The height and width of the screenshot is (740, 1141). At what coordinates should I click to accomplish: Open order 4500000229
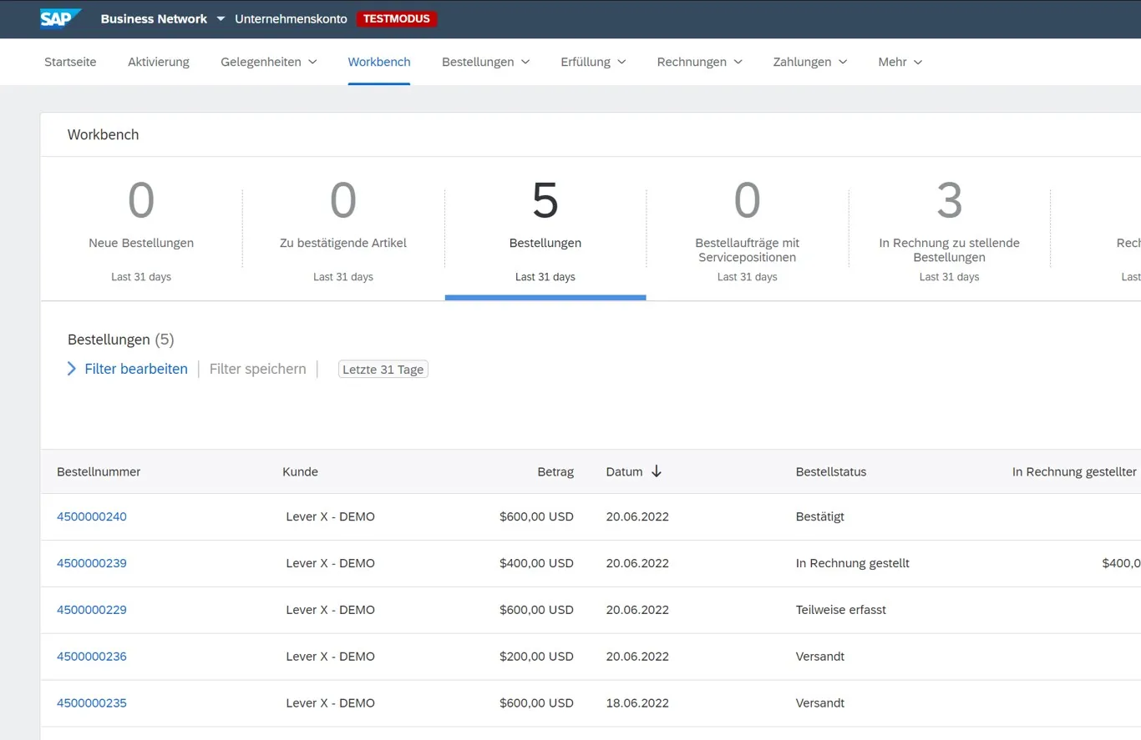pyautogui.click(x=92, y=610)
